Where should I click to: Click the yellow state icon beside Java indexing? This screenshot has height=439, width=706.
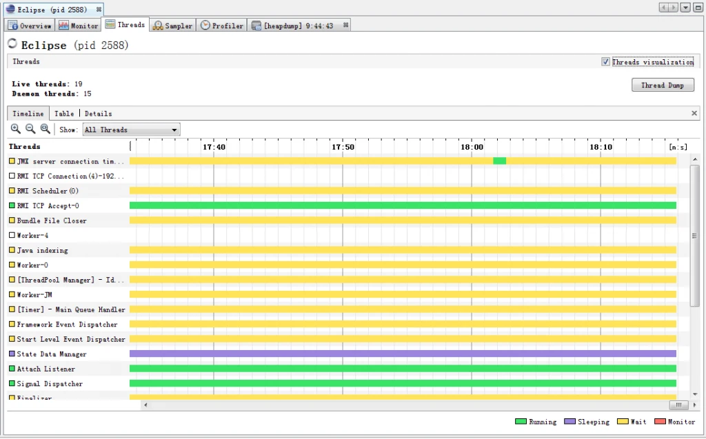[12, 250]
